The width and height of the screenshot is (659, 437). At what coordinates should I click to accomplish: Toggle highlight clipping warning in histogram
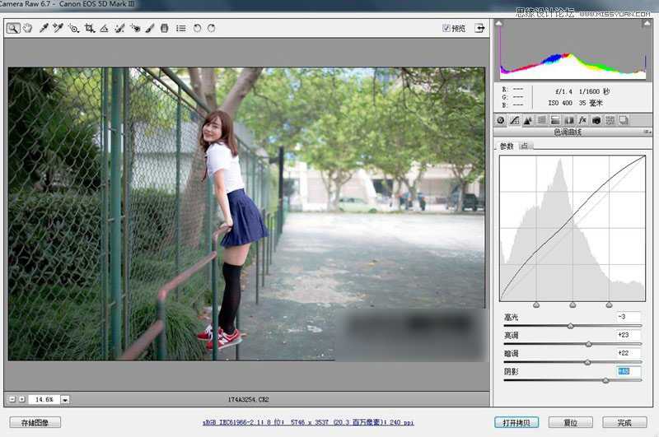pos(647,24)
